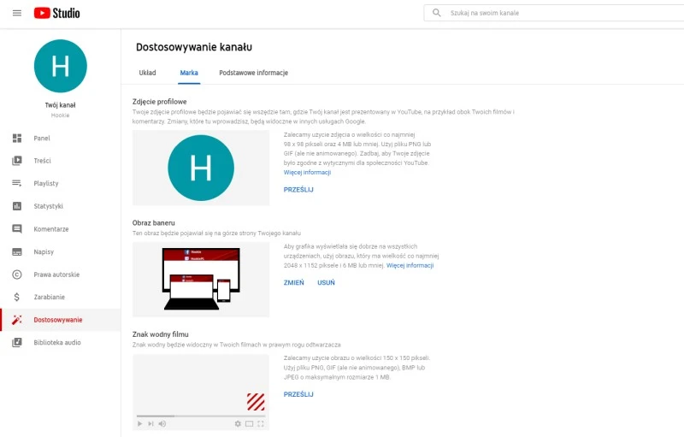The height and width of the screenshot is (437, 684).
Task: Click the Prawa autorskie copyright icon
Action: click(x=17, y=275)
